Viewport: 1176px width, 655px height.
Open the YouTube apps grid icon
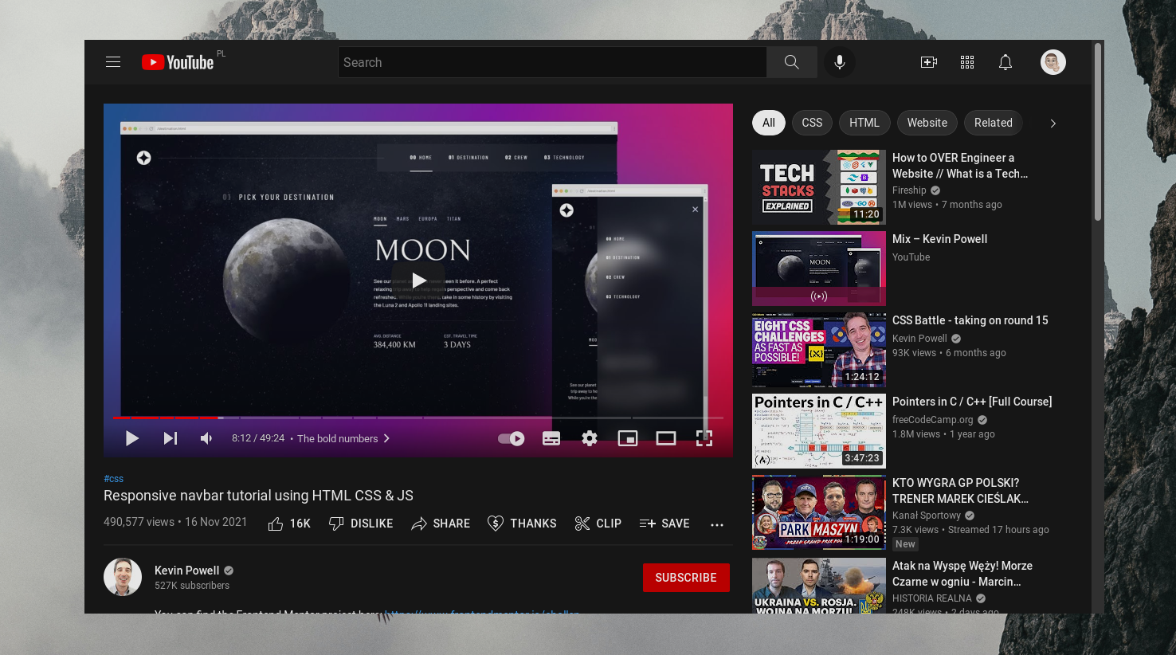coord(967,62)
